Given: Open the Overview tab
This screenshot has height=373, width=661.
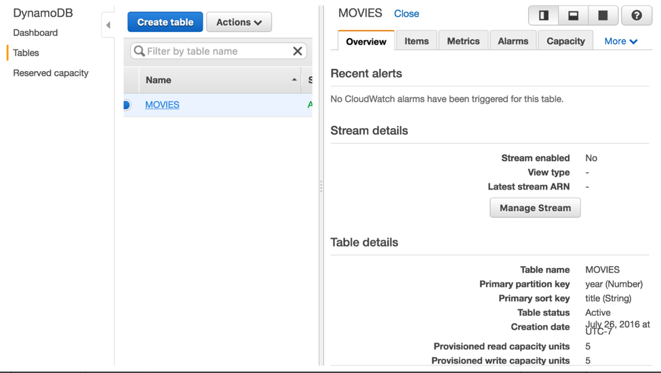Looking at the screenshot, I should (366, 41).
